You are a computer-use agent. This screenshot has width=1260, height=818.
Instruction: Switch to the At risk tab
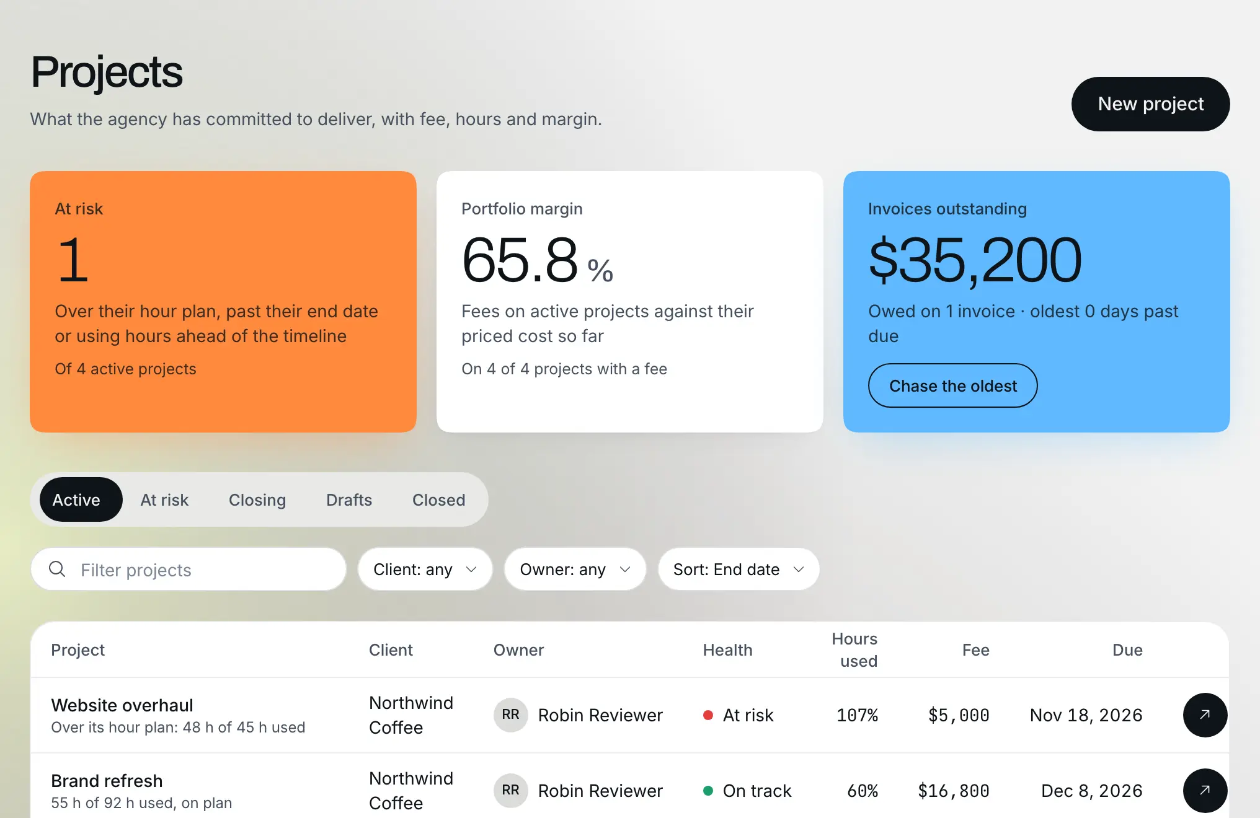pos(164,499)
